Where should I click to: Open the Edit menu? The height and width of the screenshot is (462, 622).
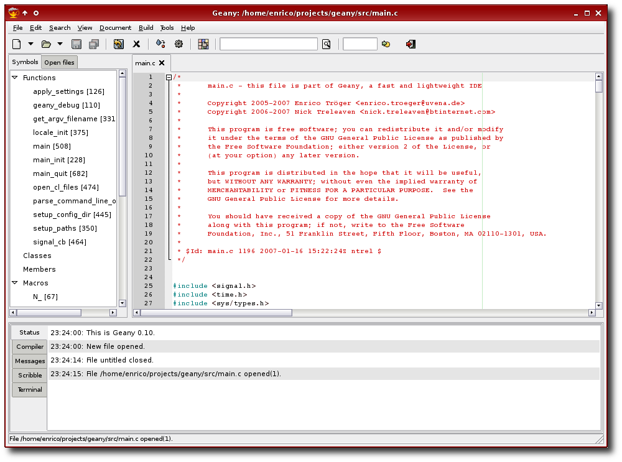[35, 28]
